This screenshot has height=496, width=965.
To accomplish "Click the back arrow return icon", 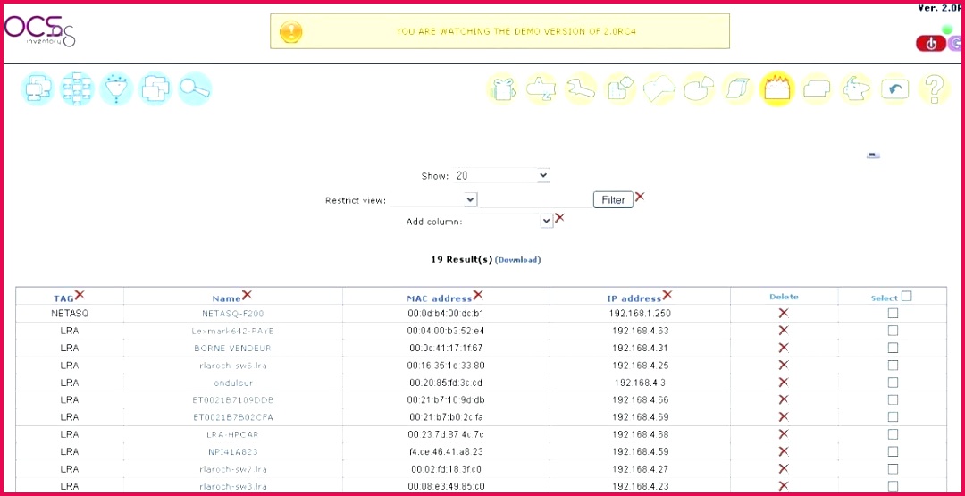I will click(894, 89).
